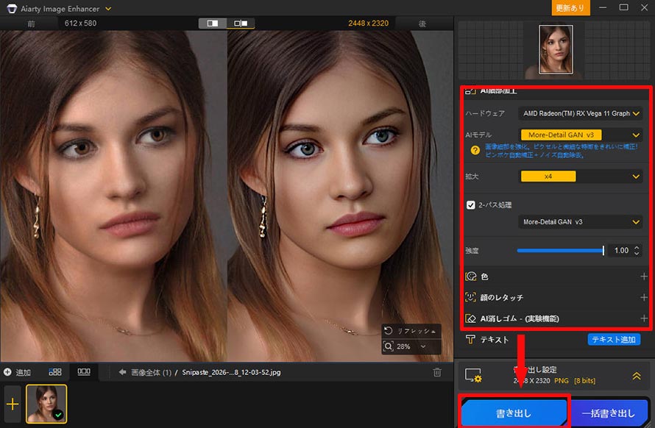Select the grid view icon in bottom toolbar
The height and width of the screenshot is (428, 655).
click(x=55, y=372)
